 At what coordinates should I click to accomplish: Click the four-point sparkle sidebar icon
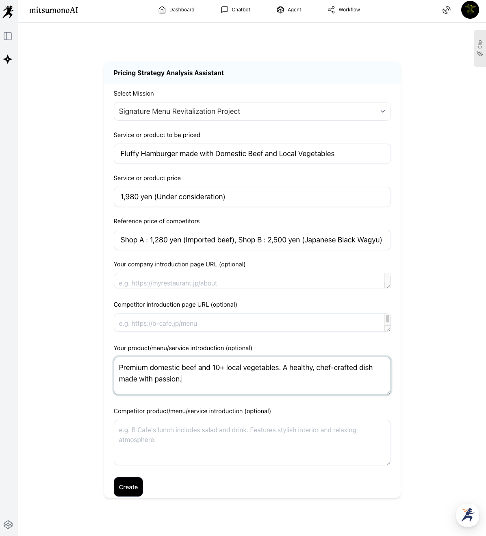[8, 59]
